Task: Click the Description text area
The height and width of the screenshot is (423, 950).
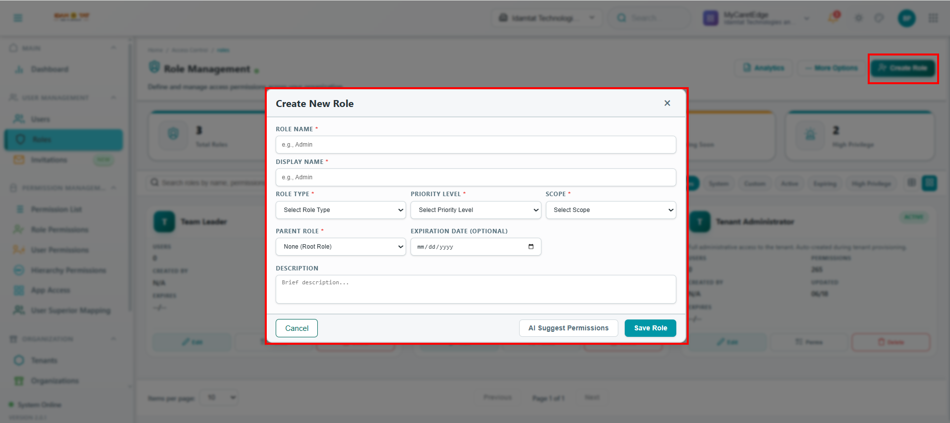Action: 475,289
